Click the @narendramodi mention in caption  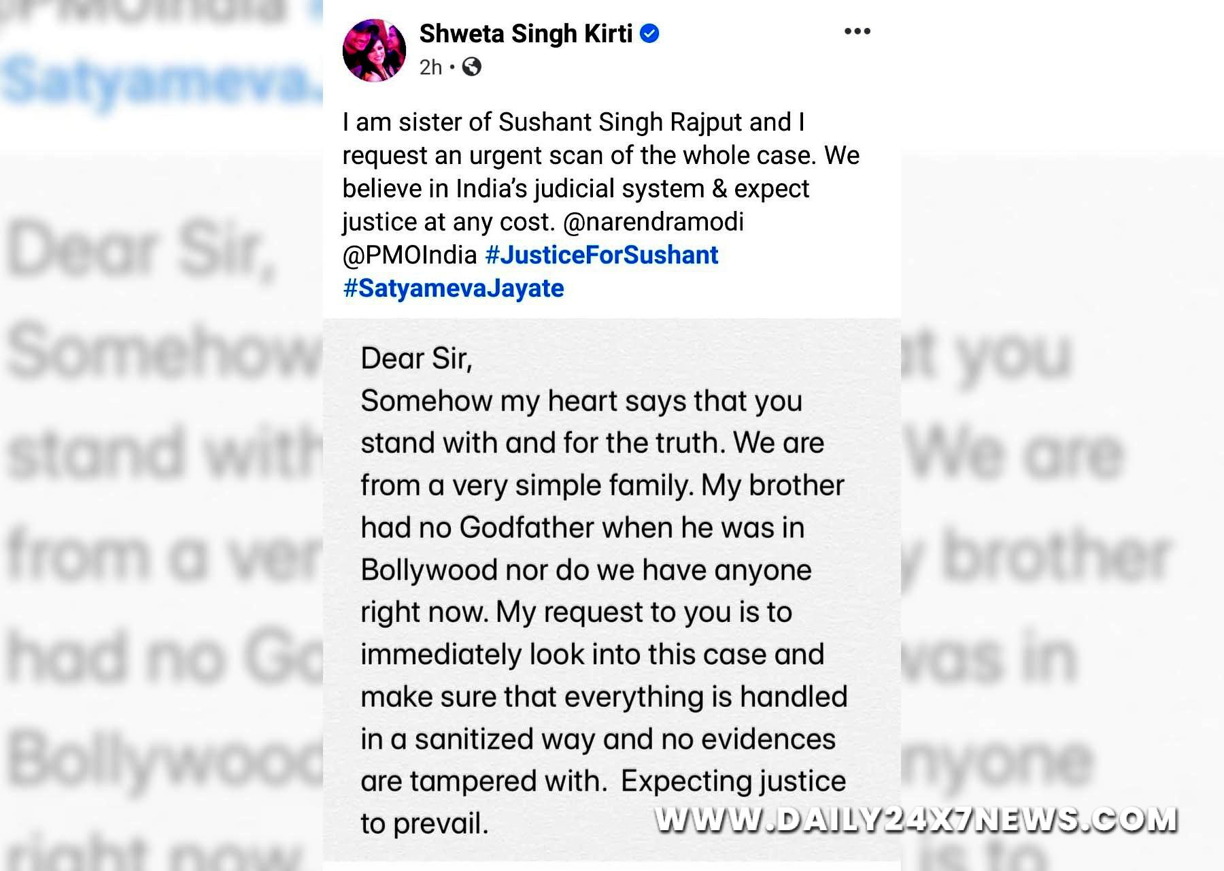click(653, 222)
